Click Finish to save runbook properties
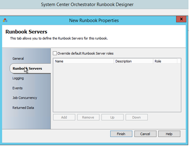The width and height of the screenshot is (190, 146). (x=121, y=134)
